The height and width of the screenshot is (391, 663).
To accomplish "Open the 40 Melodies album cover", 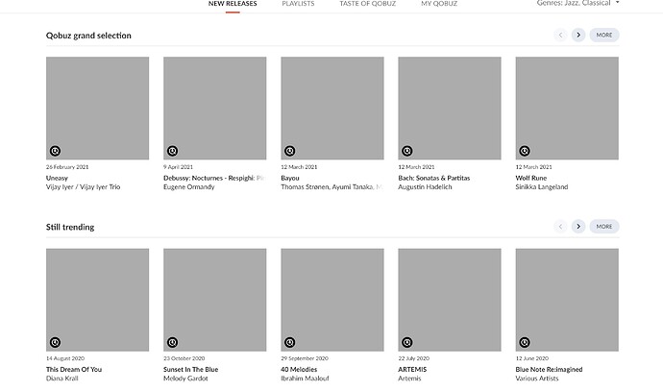I will [x=332, y=300].
